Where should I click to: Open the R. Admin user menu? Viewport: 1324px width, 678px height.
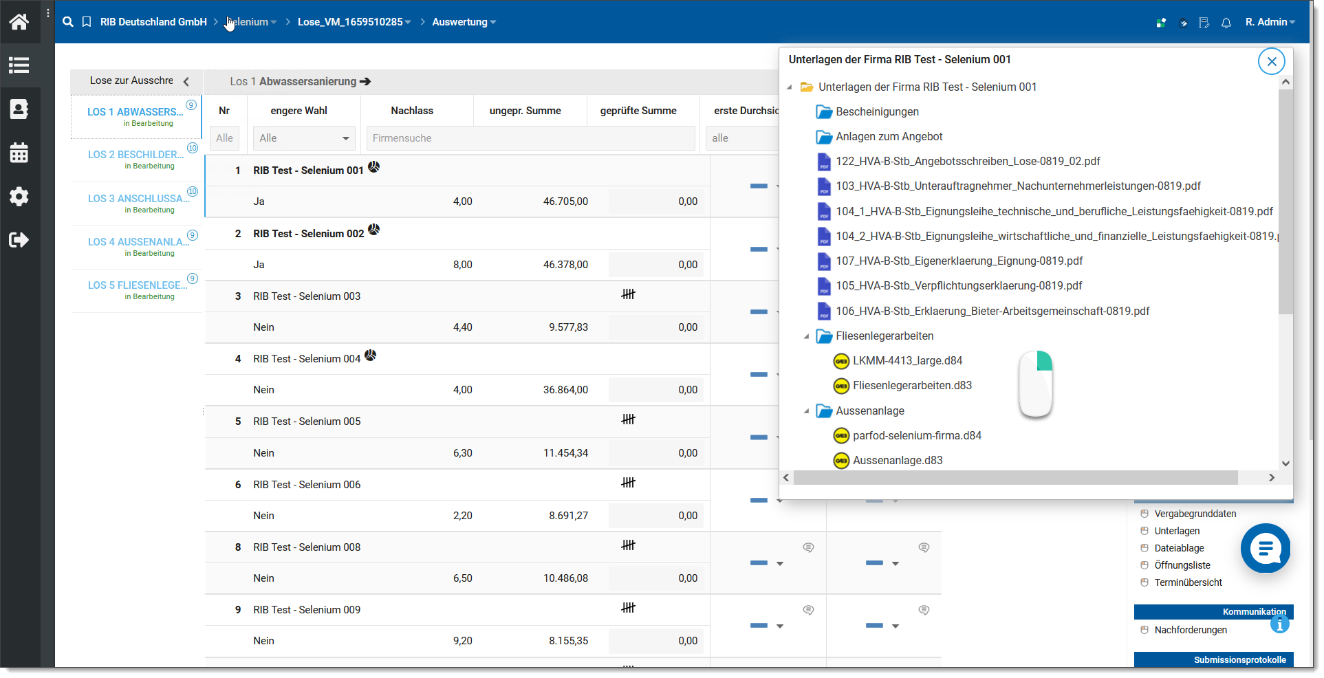tap(1270, 22)
